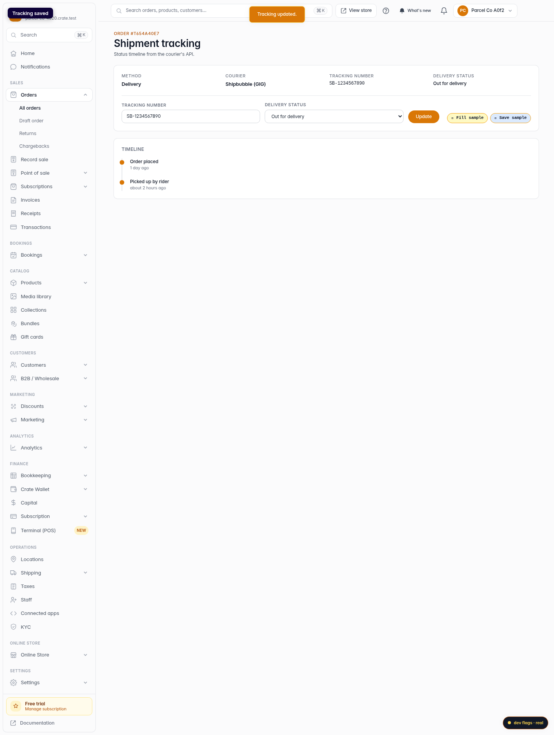Click the KYC shield icon

[13, 627]
